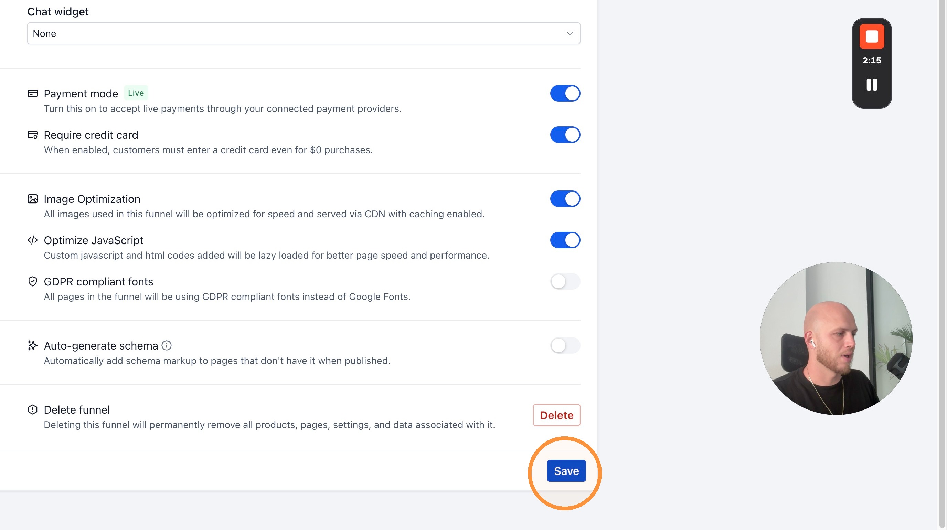
Task: Click the Delete funnel warning icon
Action: coord(33,409)
